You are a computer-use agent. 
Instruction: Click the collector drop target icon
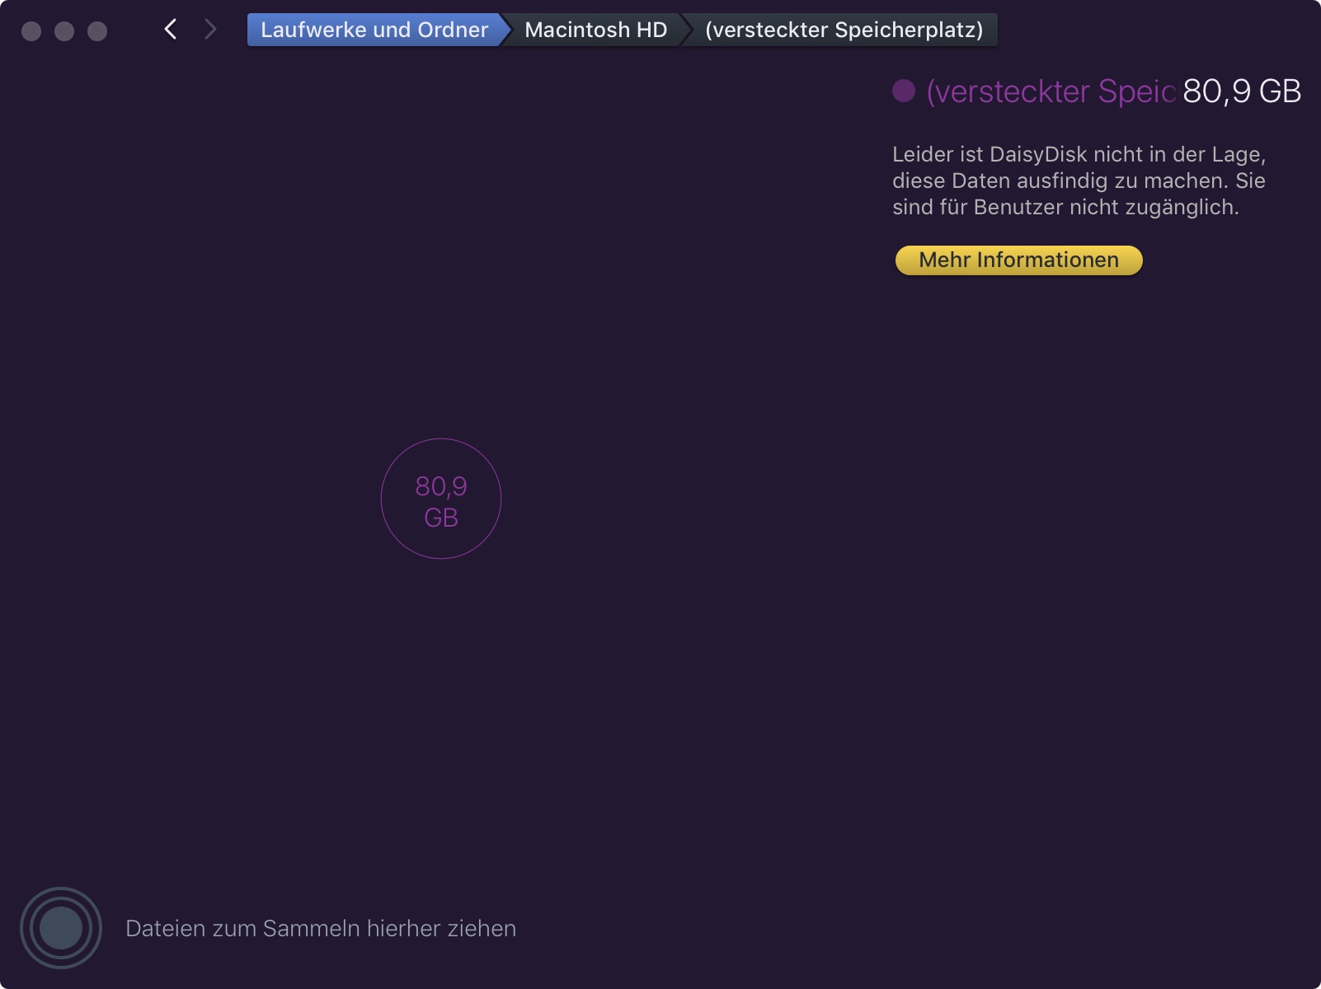tap(61, 928)
